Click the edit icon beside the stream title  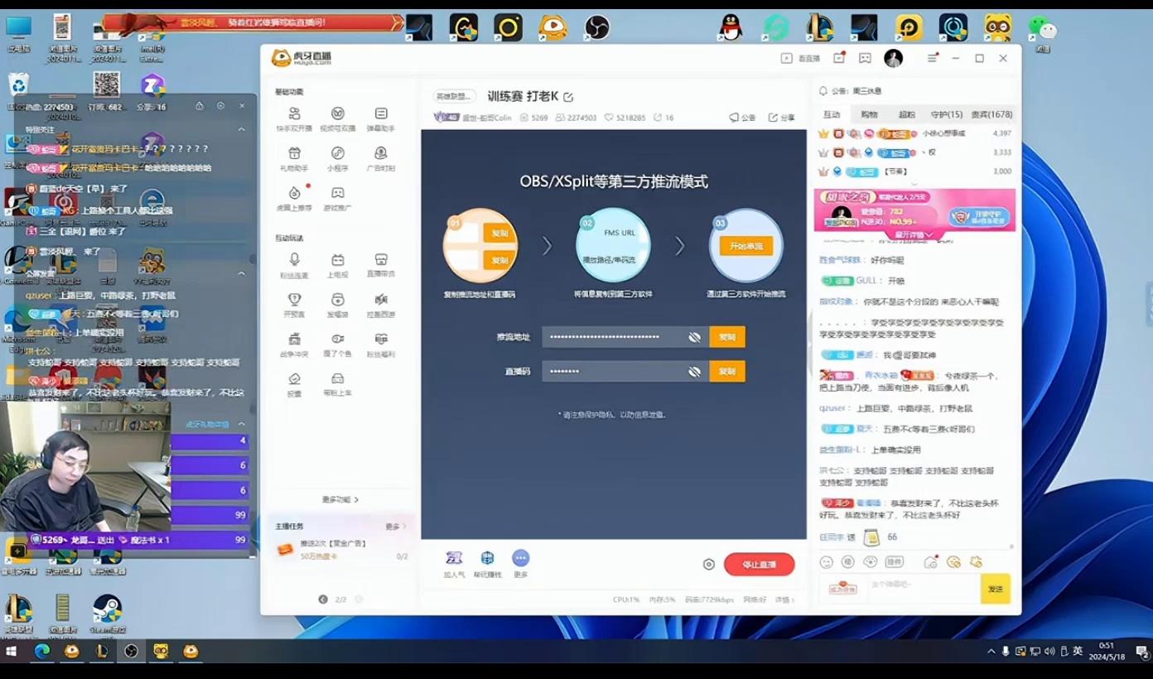[x=568, y=98]
